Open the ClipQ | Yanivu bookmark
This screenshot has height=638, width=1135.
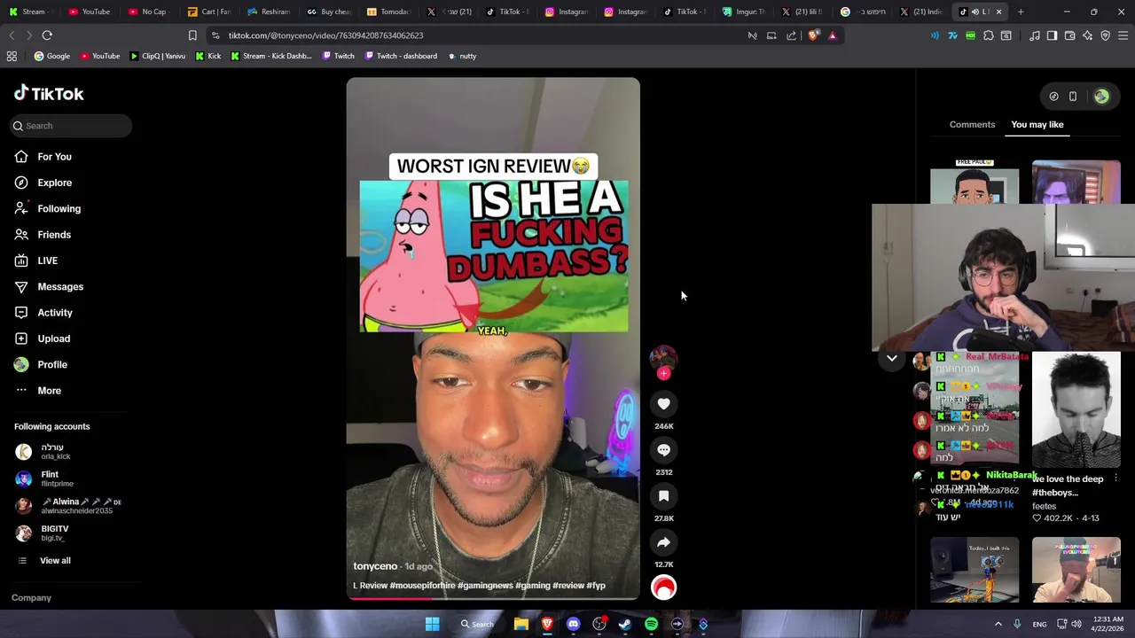click(x=158, y=56)
